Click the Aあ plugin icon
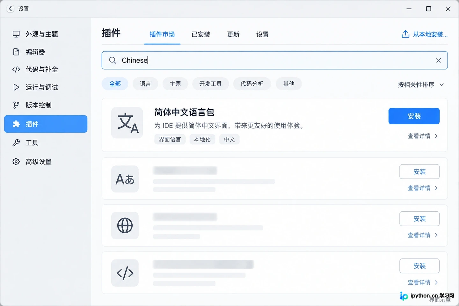The image size is (459, 306). tap(125, 179)
